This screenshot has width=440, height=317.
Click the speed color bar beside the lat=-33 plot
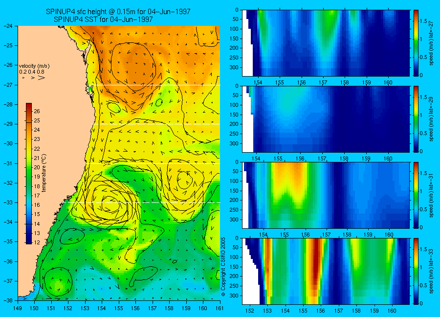(x=416, y=271)
